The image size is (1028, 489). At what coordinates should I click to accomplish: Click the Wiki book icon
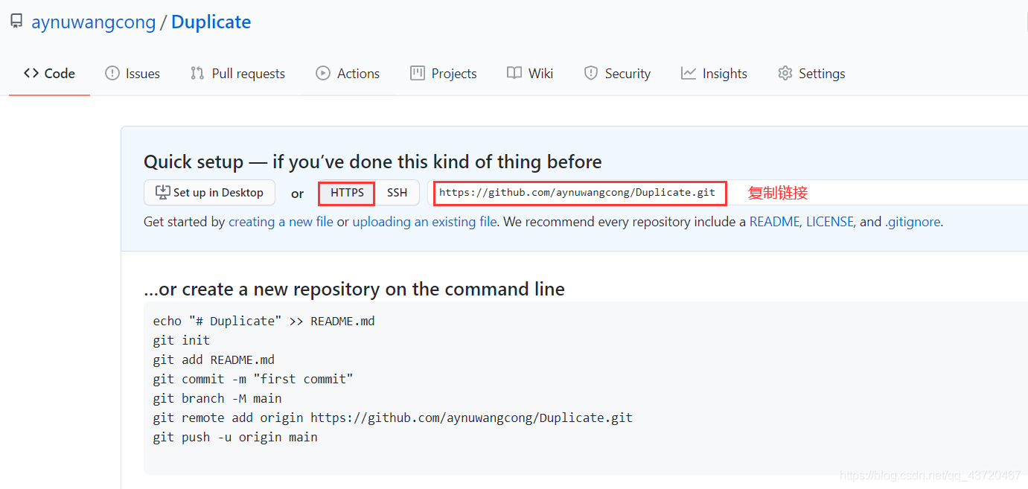point(514,73)
